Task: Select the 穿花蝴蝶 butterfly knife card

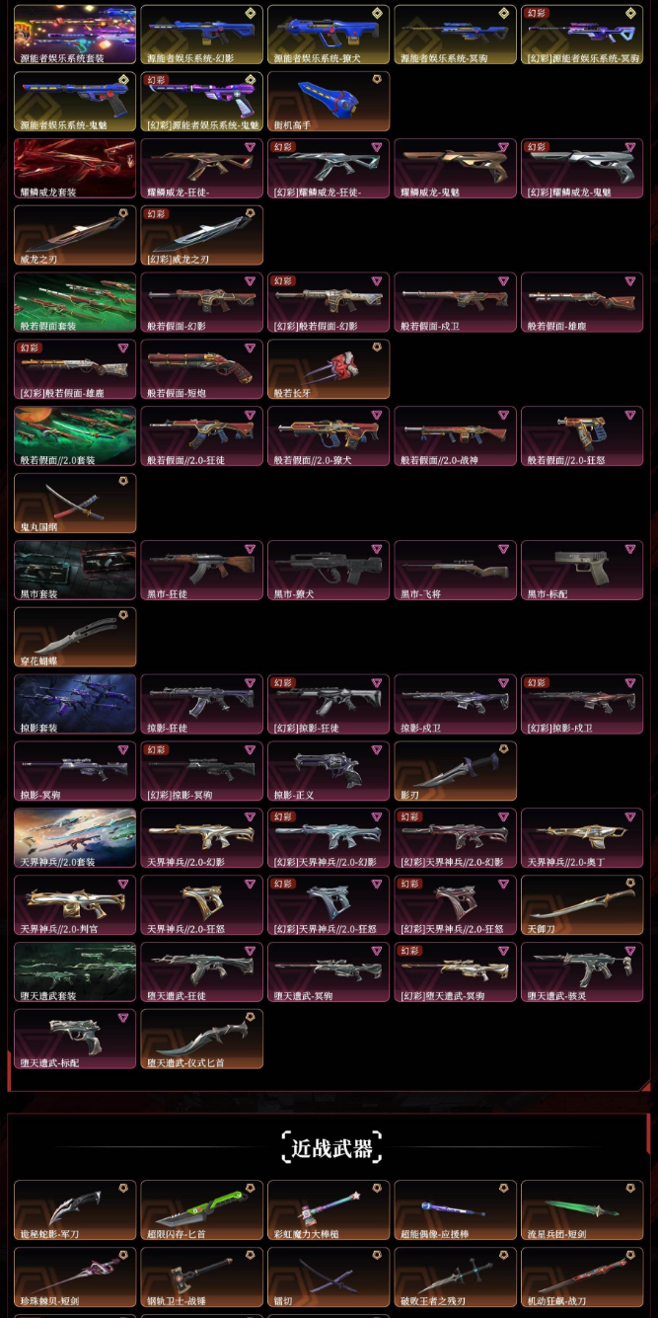Action: point(75,638)
